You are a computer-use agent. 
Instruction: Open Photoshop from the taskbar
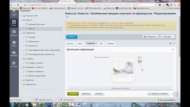click(x=49, y=105)
